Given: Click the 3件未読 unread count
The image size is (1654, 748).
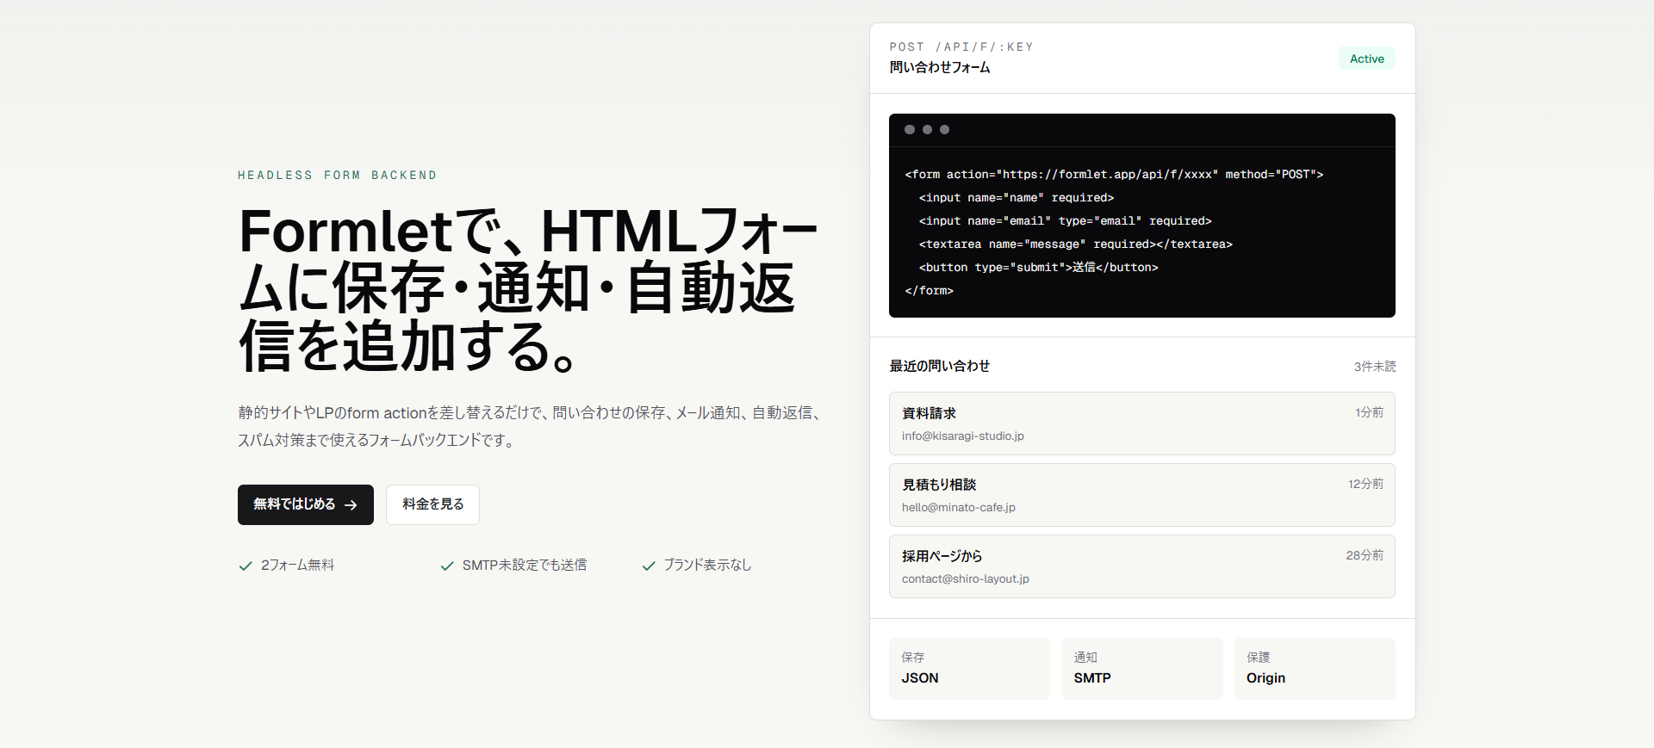Looking at the screenshot, I should tap(1375, 367).
